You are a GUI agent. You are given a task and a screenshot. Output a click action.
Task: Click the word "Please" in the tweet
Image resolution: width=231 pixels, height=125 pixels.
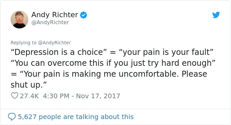pos(194,74)
